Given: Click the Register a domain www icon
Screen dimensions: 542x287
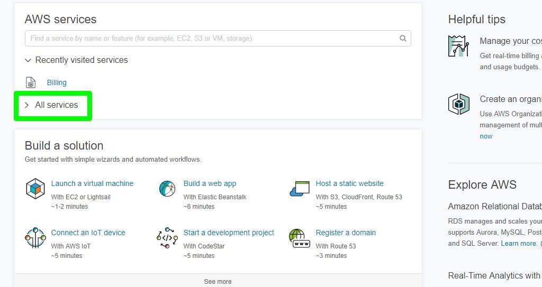Looking at the screenshot, I should (299, 238).
